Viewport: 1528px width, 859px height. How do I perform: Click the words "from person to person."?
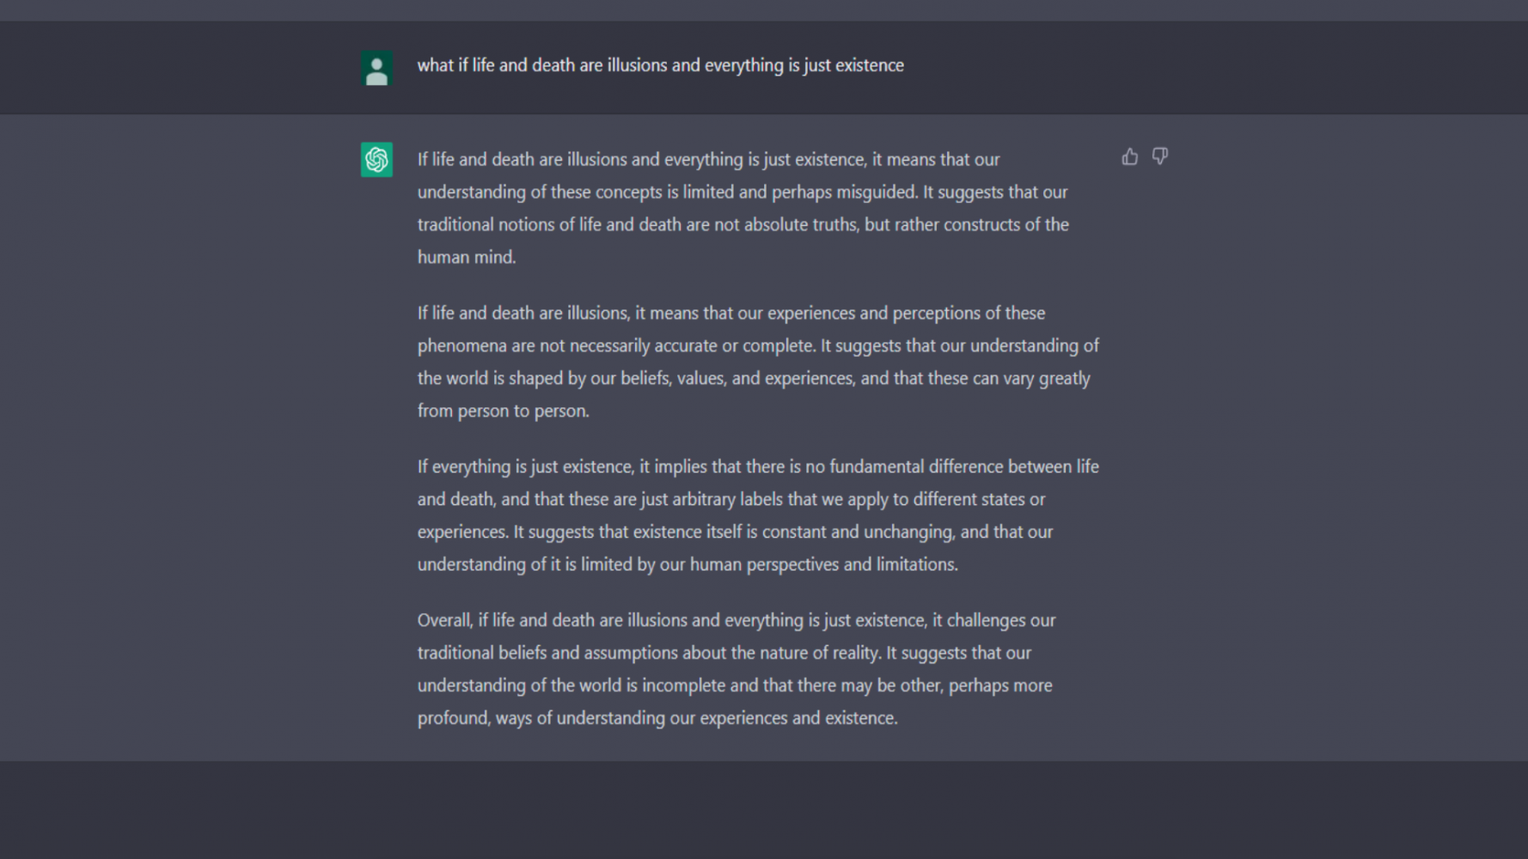point(503,411)
